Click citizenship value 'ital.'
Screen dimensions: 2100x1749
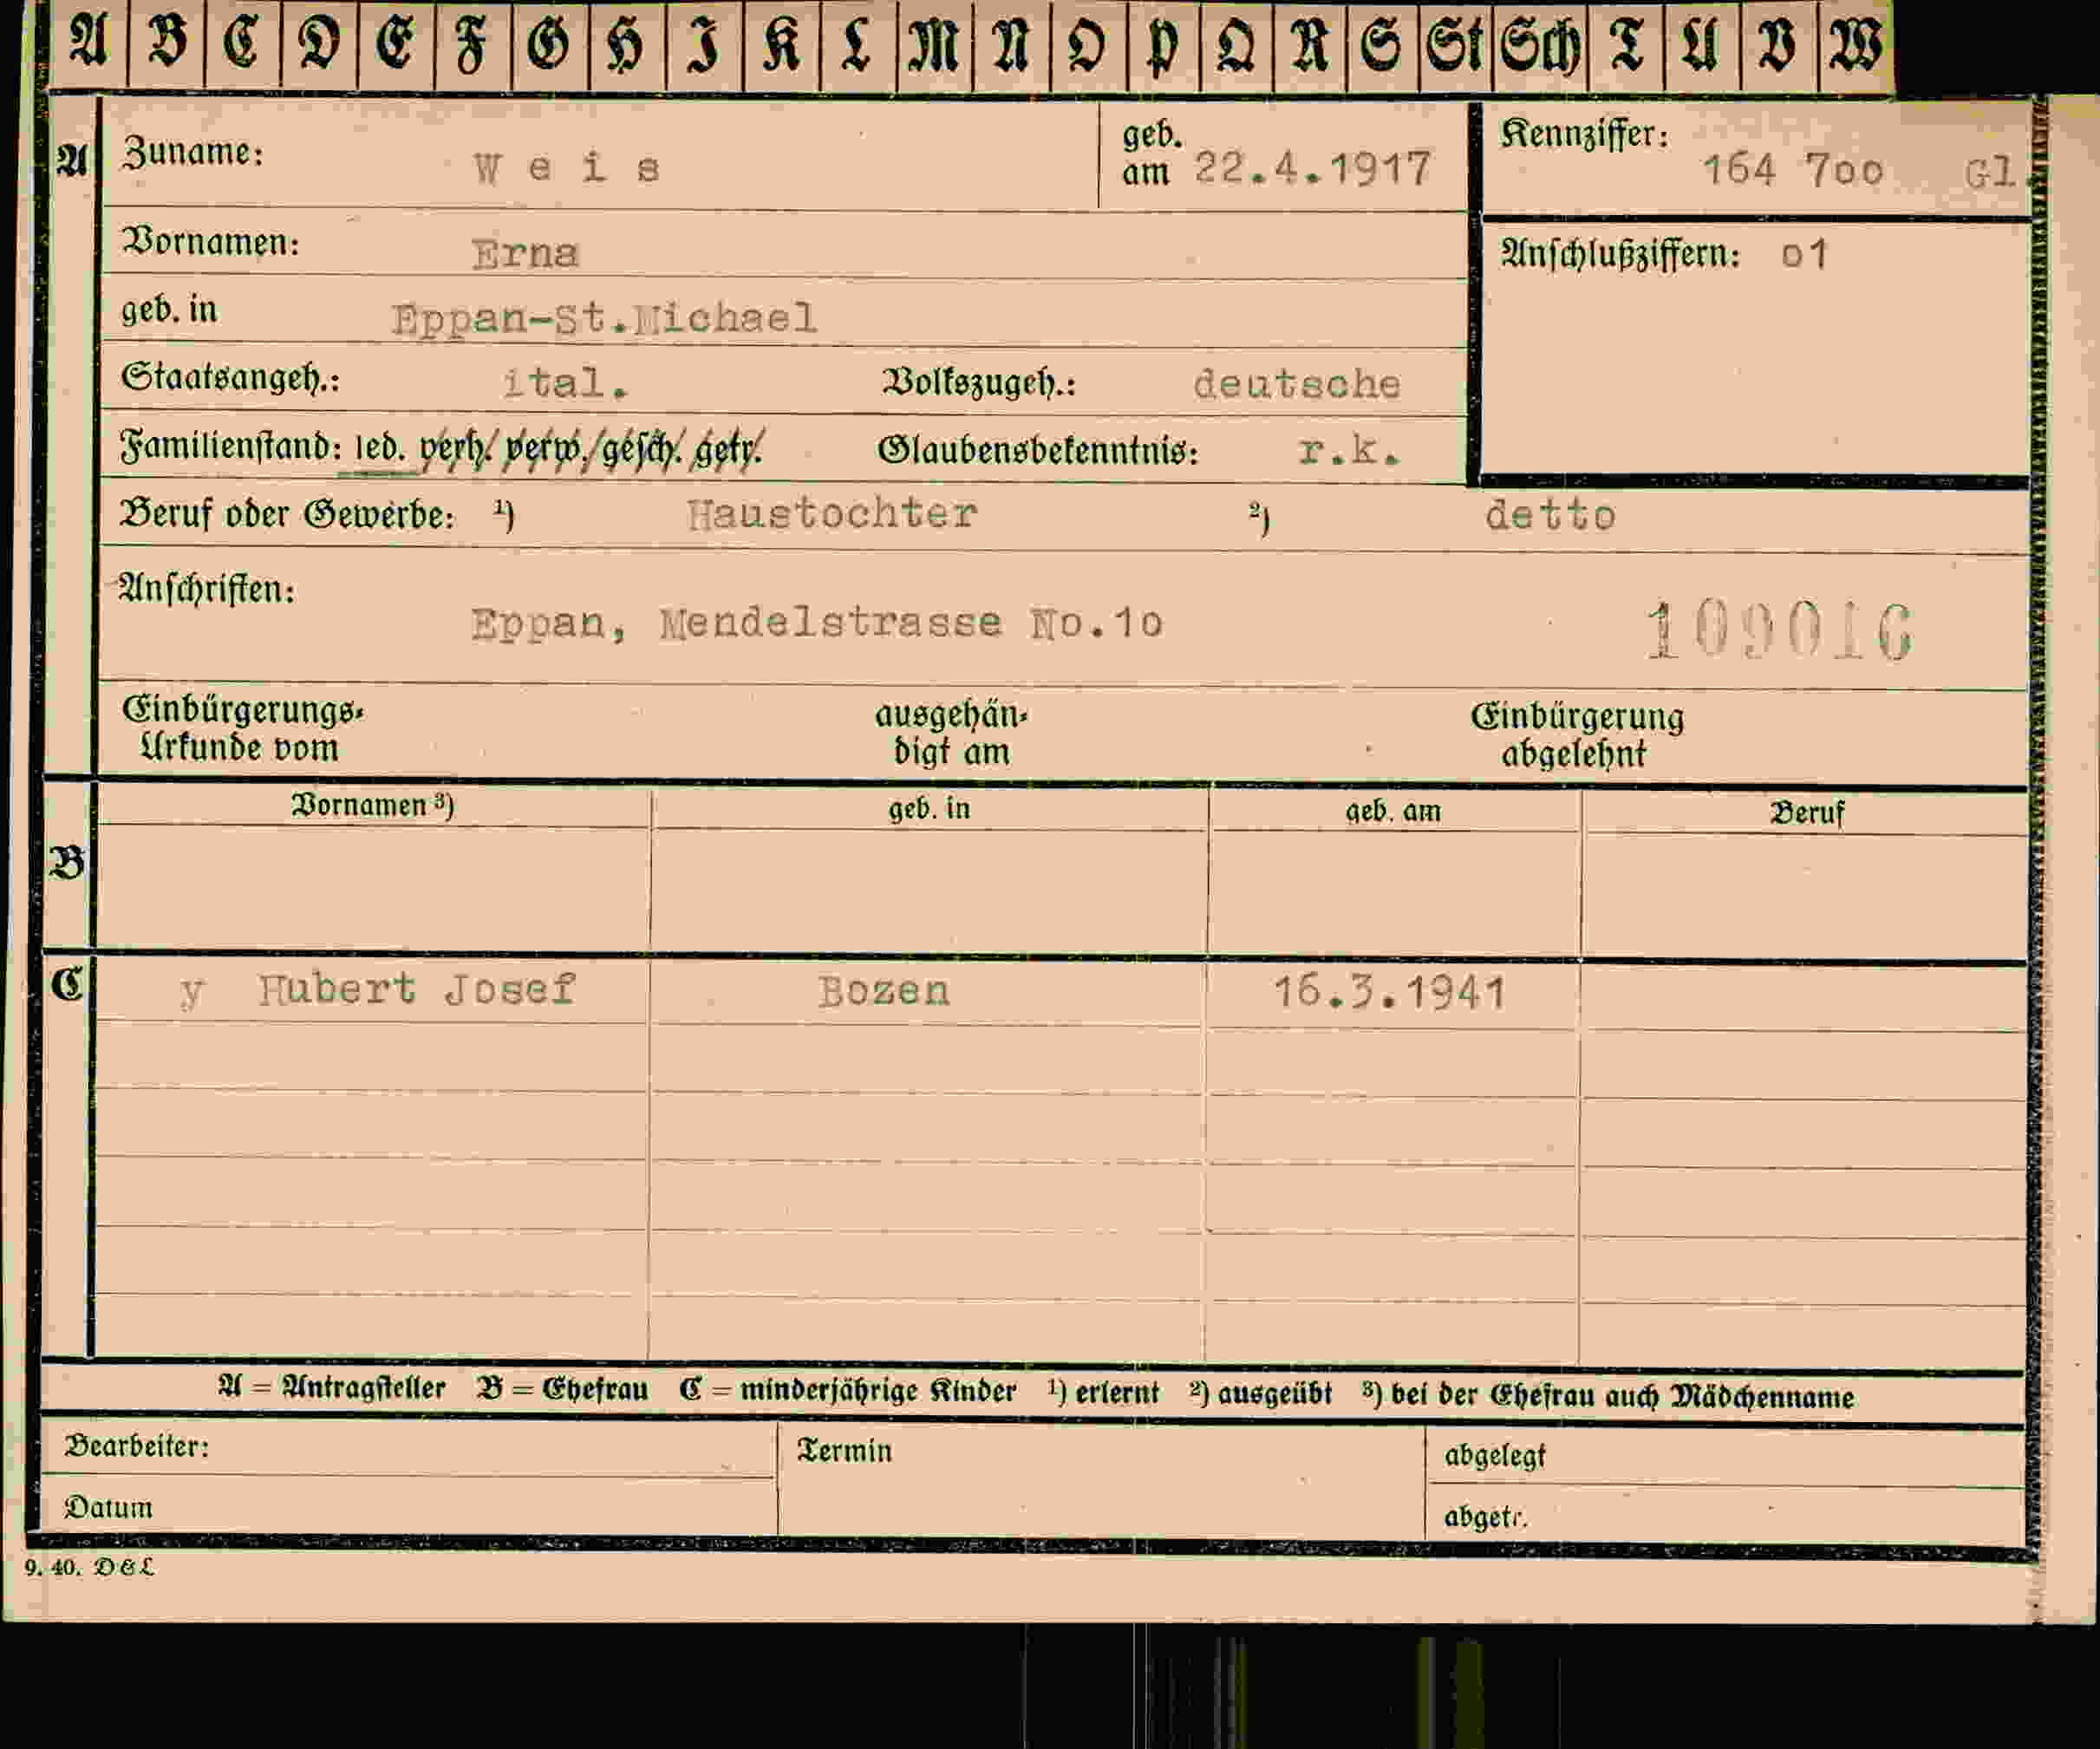pyautogui.click(x=565, y=382)
